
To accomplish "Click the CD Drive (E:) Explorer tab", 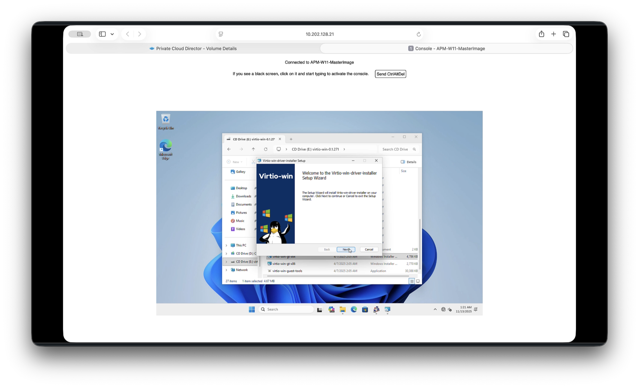I will [x=254, y=139].
